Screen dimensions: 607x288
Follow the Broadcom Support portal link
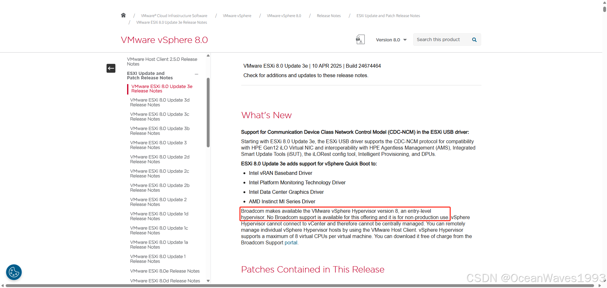point(291,243)
